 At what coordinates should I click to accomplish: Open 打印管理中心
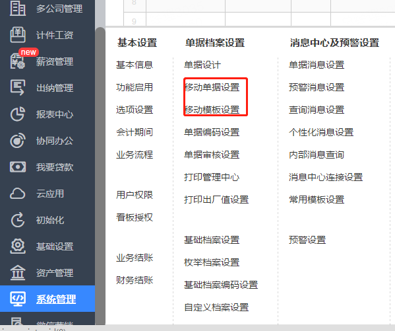click(x=212, y=177)
